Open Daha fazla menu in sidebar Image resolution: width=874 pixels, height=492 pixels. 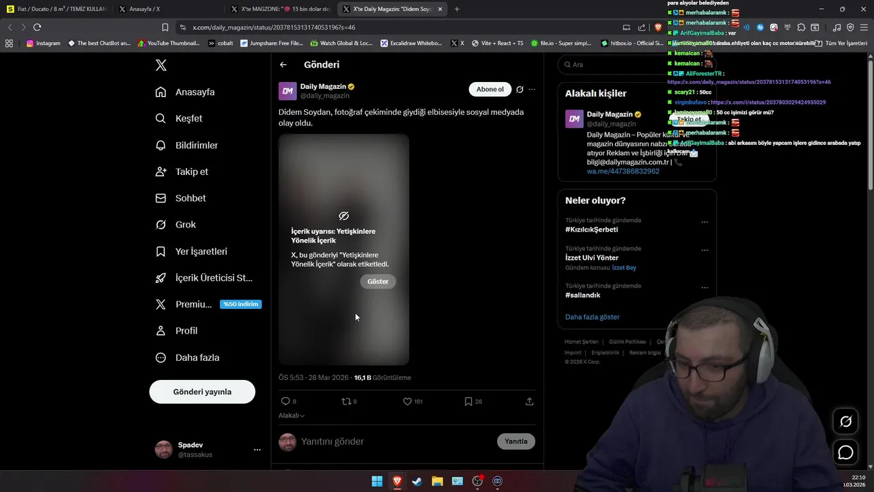pyautogui.click(x=187, y=357)
